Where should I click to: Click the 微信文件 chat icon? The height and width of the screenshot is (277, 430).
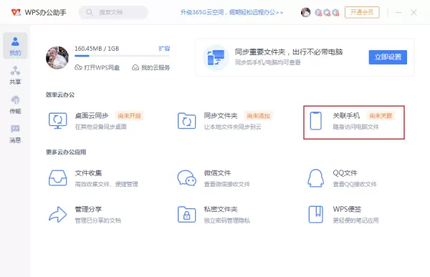pyautogui.click(x=187, y=178)
